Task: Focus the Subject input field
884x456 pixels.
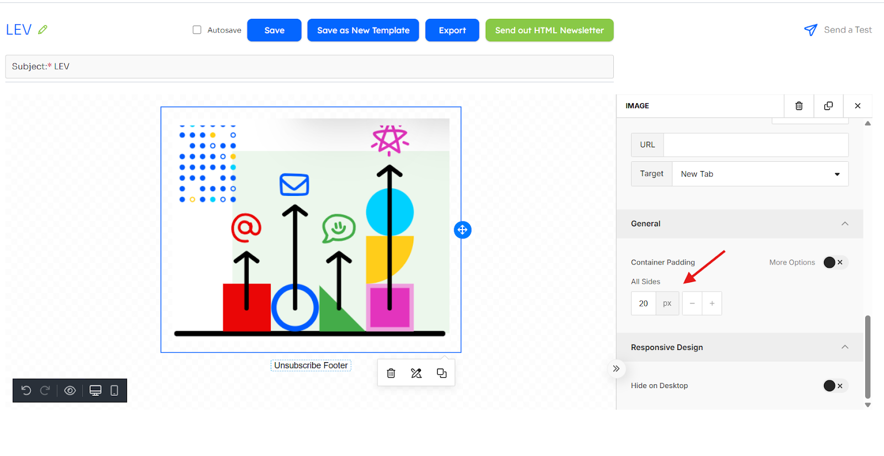Action: (x=309, y=66)
